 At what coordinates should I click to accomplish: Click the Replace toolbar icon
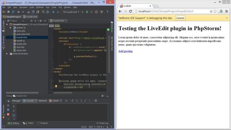click(x=48, y=12)
